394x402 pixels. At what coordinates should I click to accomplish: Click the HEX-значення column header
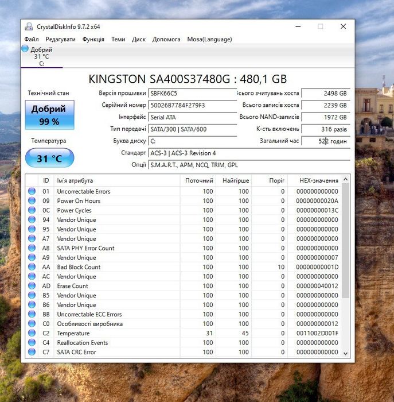pyautogui.click(x=315, y=180)
